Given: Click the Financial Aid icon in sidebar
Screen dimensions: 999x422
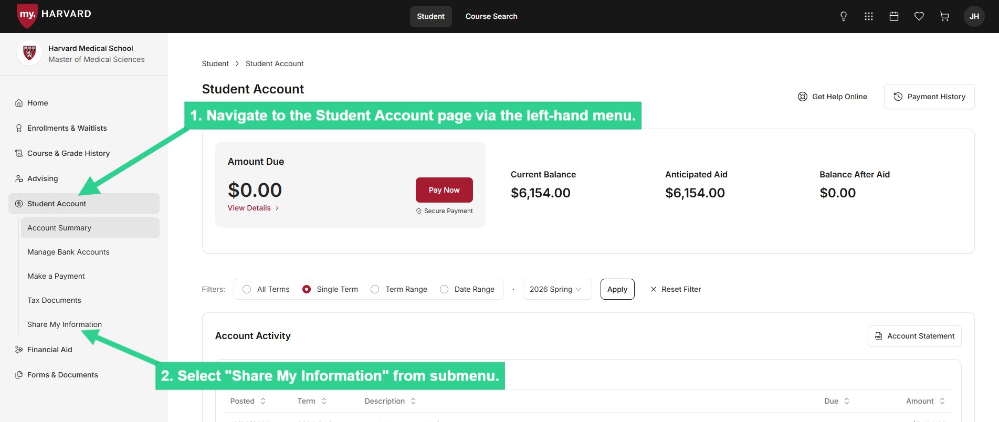Looking at the screenshot, I should pyautogui.click(x=19, y=350).
